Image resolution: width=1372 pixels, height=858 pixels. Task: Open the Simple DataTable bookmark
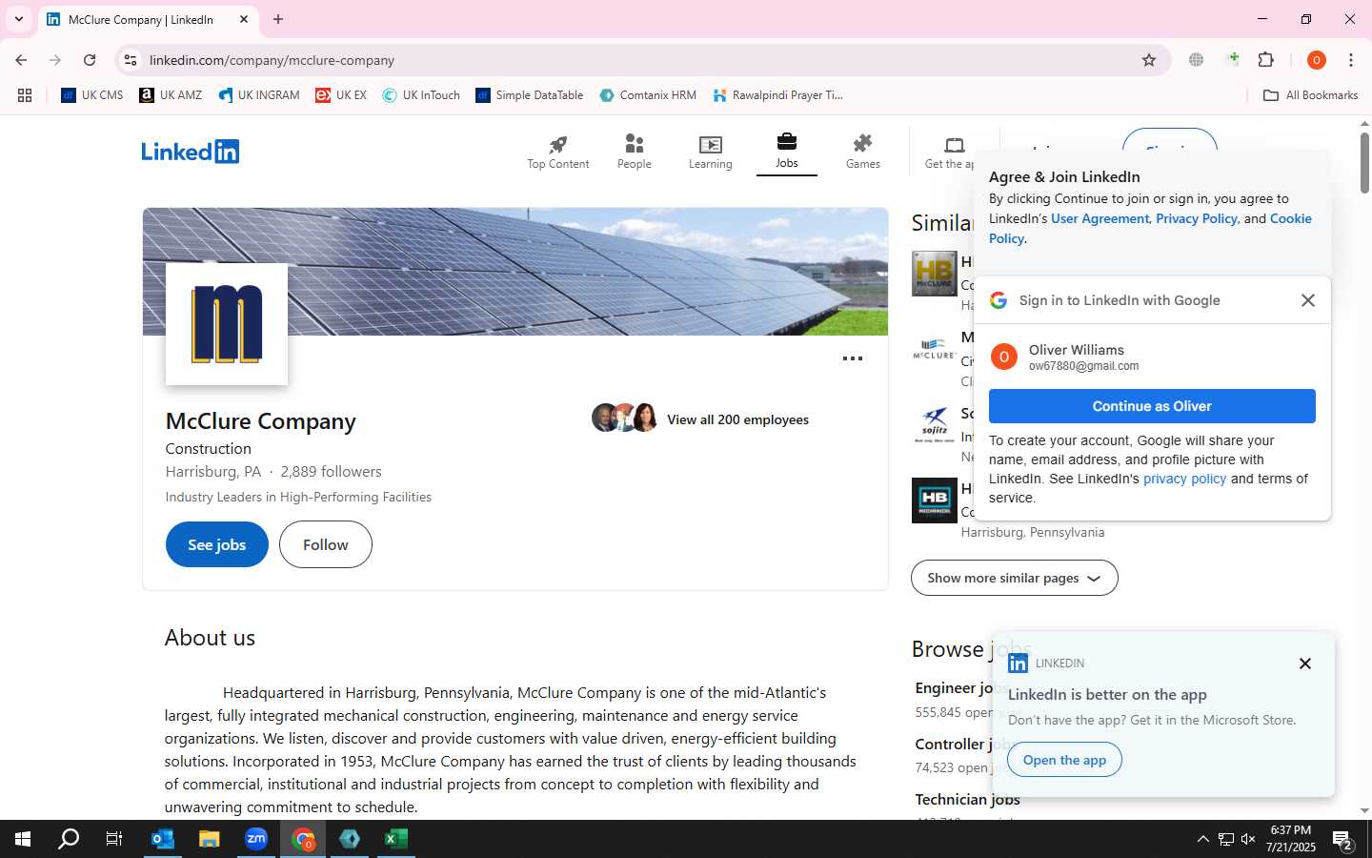(x=530, y=95)
